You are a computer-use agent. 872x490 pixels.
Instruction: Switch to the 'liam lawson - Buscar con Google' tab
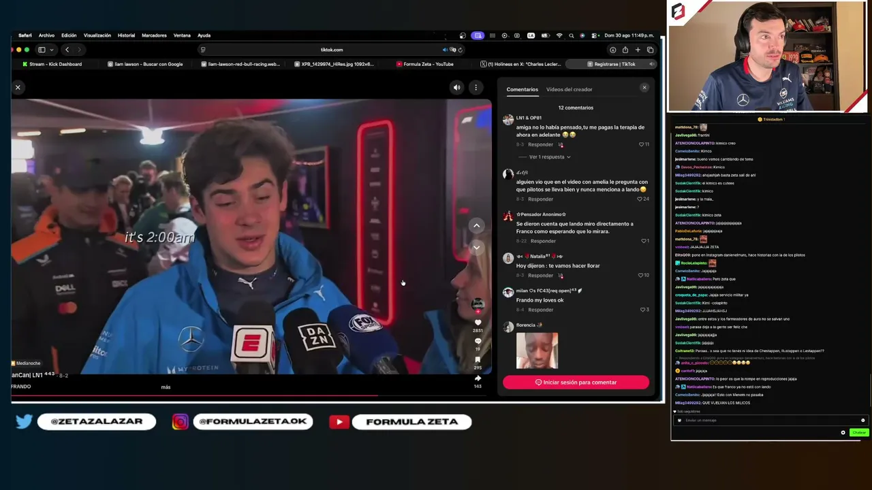tap(145, 64)
